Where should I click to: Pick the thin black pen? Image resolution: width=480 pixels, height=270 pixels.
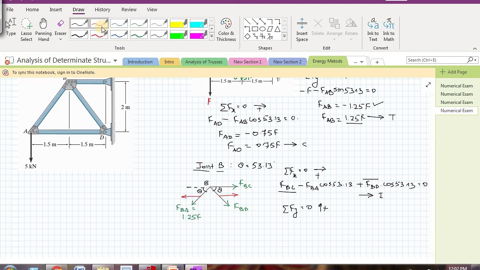pos(79,24)
